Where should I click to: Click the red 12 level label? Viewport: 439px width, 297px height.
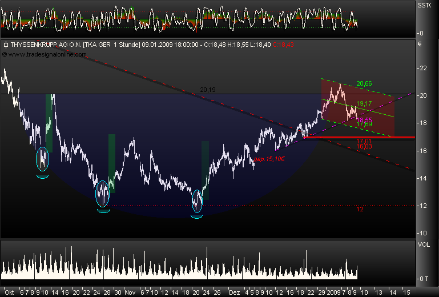pos(360,209)
